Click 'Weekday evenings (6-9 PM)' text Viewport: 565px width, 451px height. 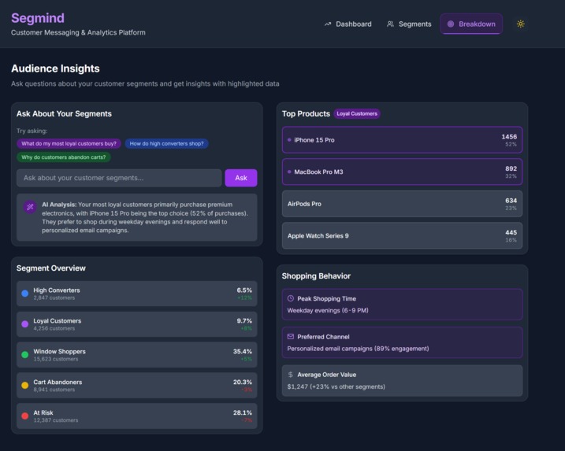pos(328,310)
